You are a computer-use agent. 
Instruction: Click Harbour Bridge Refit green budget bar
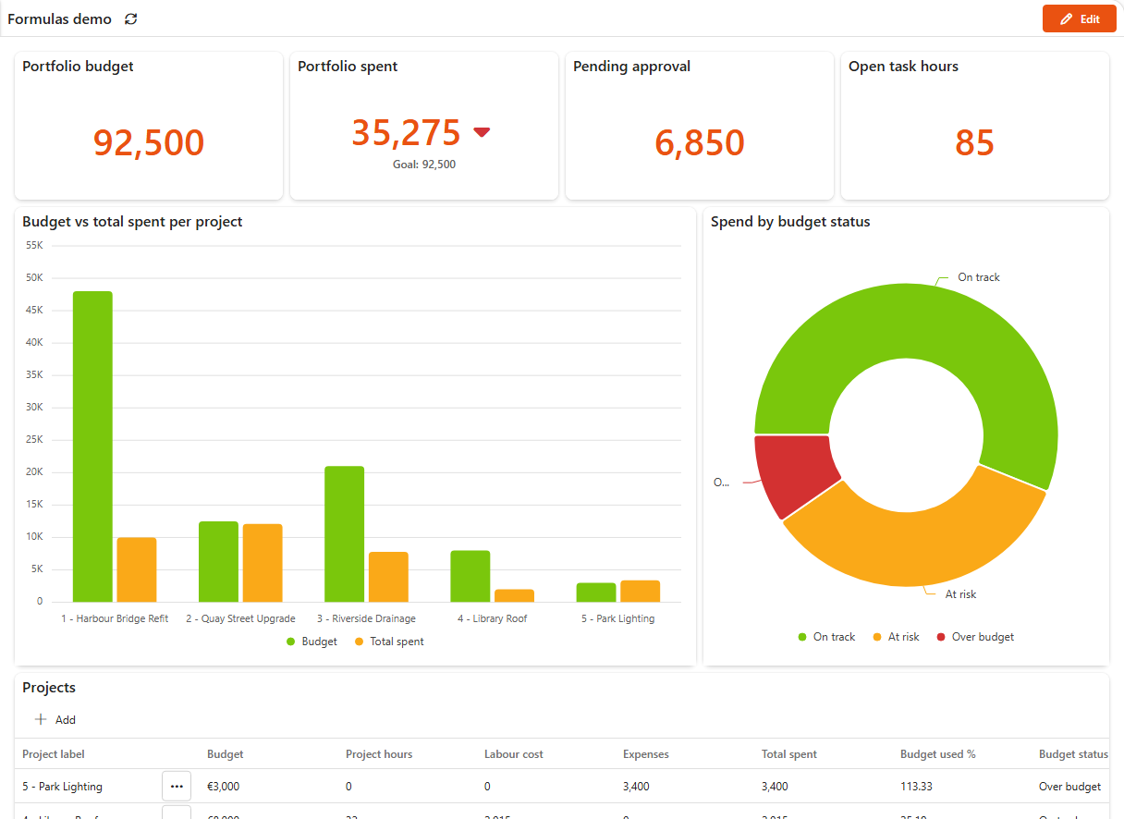pos(92,446)
